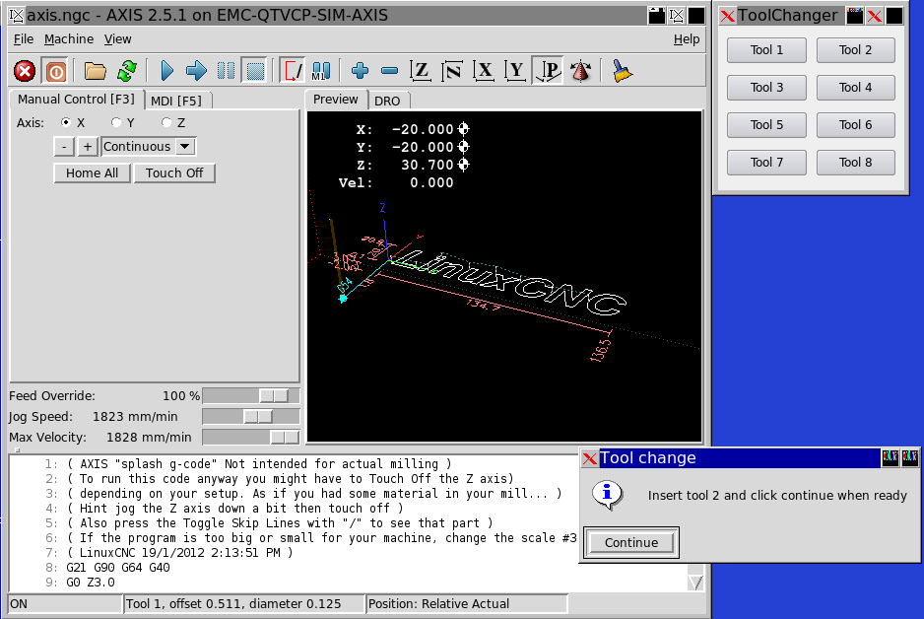Run the program with play icon
Image resolution: width=924 pixels, height=619 pixels.
[166, 71]
